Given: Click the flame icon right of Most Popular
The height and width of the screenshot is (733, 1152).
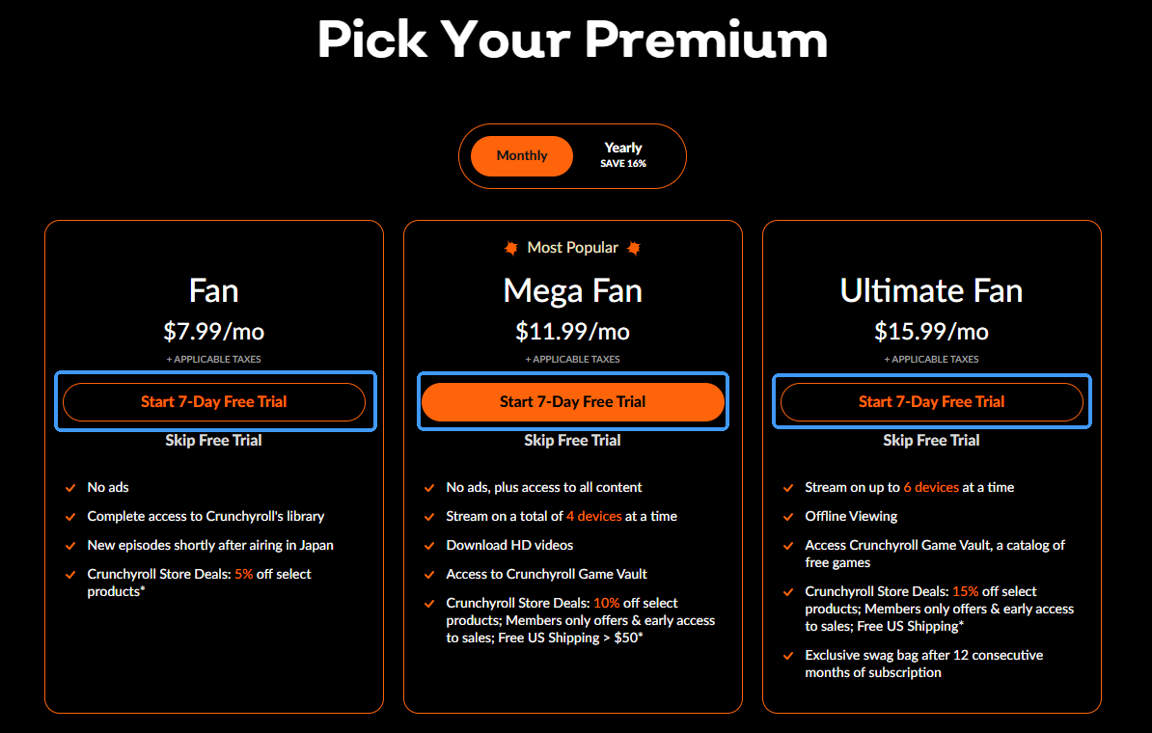Looking at the screenshot, I should click(634, 247).
